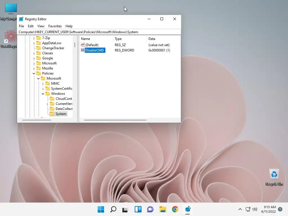
Task: Open the File menu
Action: [x=21, y=26]
